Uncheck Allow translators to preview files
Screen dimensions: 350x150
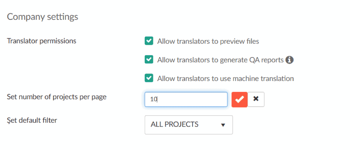(x=149, y=41)
